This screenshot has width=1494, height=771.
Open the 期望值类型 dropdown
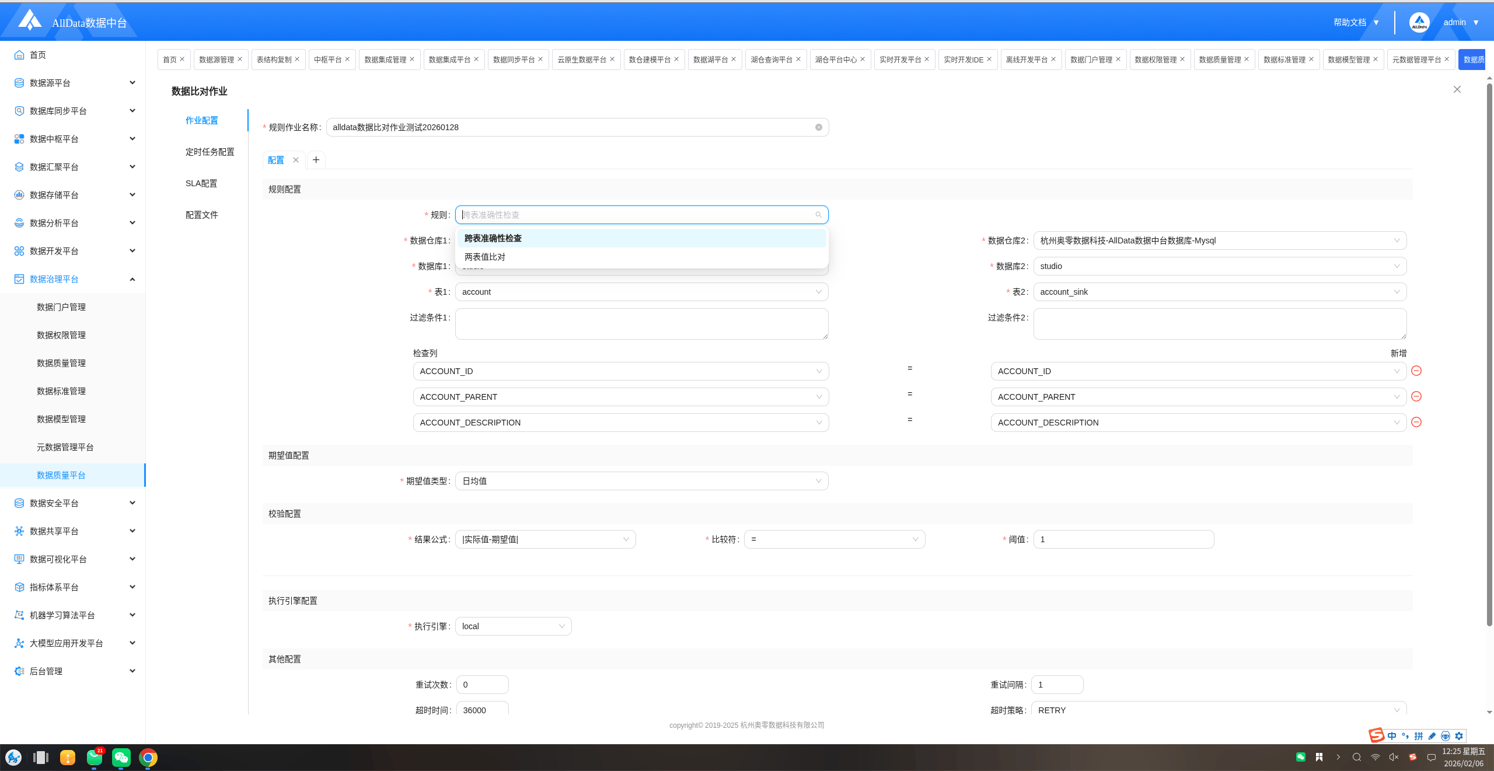pyautogui.click(x=641, y=481)
